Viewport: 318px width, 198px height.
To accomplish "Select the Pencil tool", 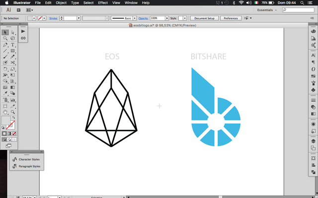I will coord(13,56).
